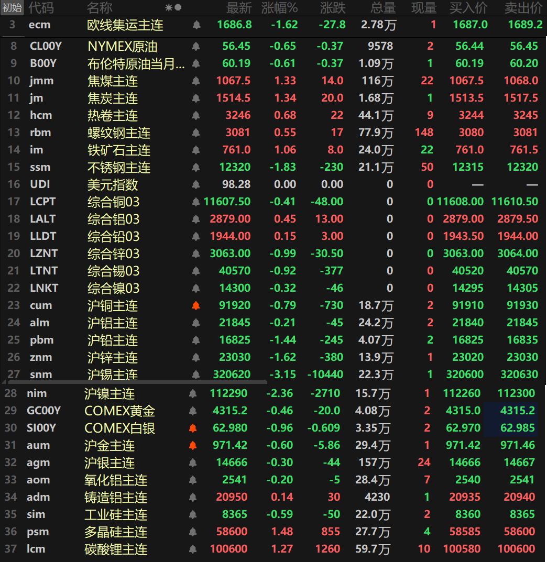Click the alert bell for 沪铅主连
The width and height of the screenshot is (547, 562).
click(196, 340)
